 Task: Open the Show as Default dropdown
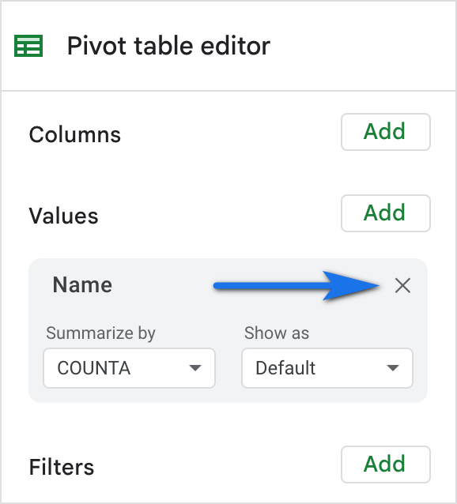(x=327, y=368)
